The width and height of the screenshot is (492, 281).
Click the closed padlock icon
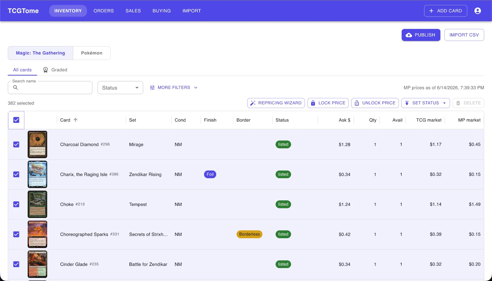tap(313, 103)
